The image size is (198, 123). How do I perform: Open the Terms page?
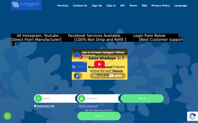click(133, 6)
